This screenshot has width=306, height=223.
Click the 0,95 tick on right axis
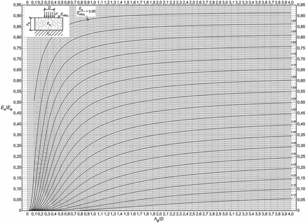coord(301,5)
